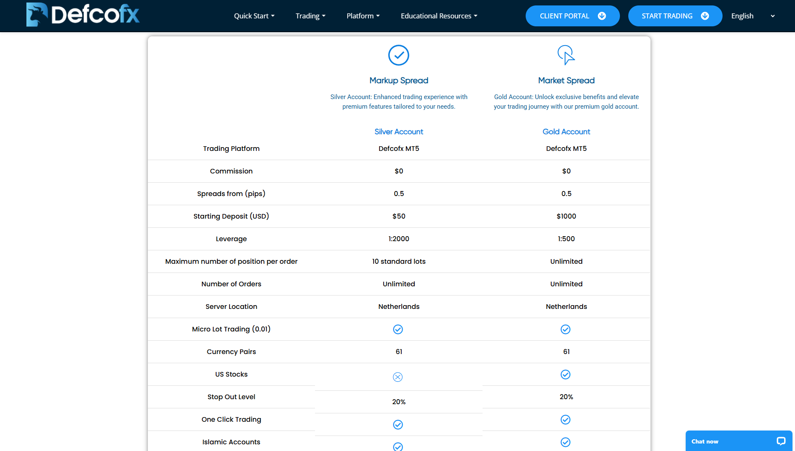Click the download arrow icon in Client Portal

(602, 16)
